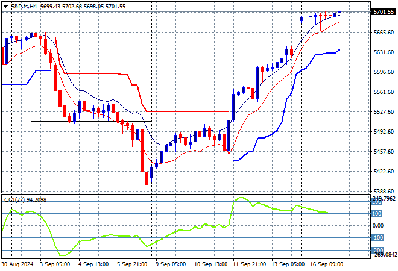Click the 4 Sep 13:00 time label
Viewport: 398px width, 271px height.
(x=93, y=264)
